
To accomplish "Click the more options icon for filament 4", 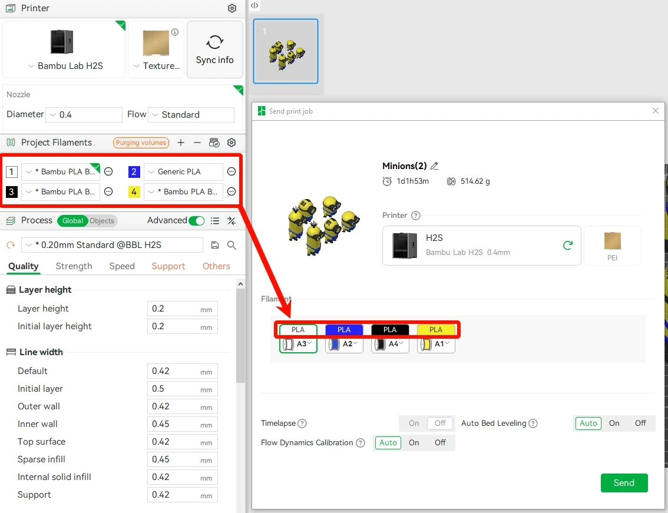I will tap(232, 192).
